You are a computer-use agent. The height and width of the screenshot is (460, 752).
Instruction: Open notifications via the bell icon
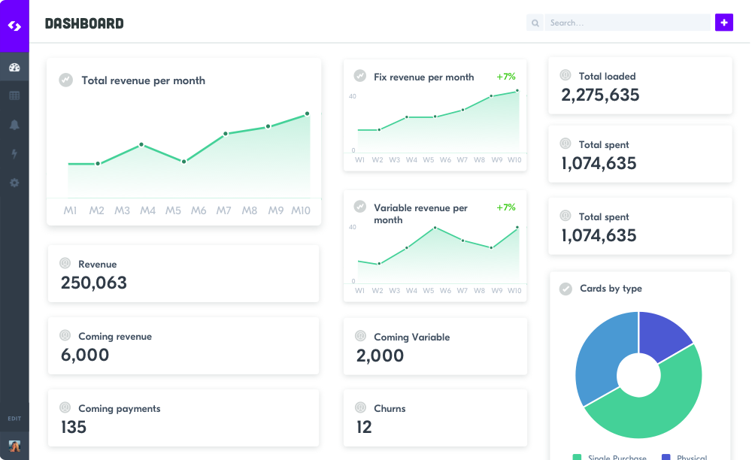point(14,125)
